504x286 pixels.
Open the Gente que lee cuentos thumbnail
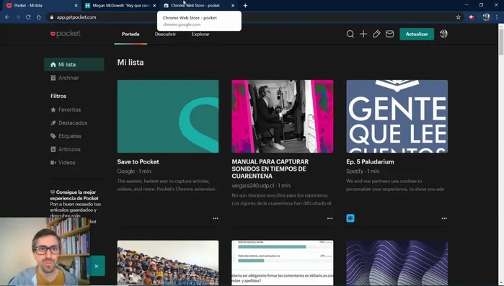tap(397, 116)
